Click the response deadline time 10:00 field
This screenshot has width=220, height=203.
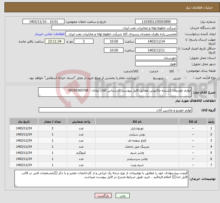coord(114,41)
